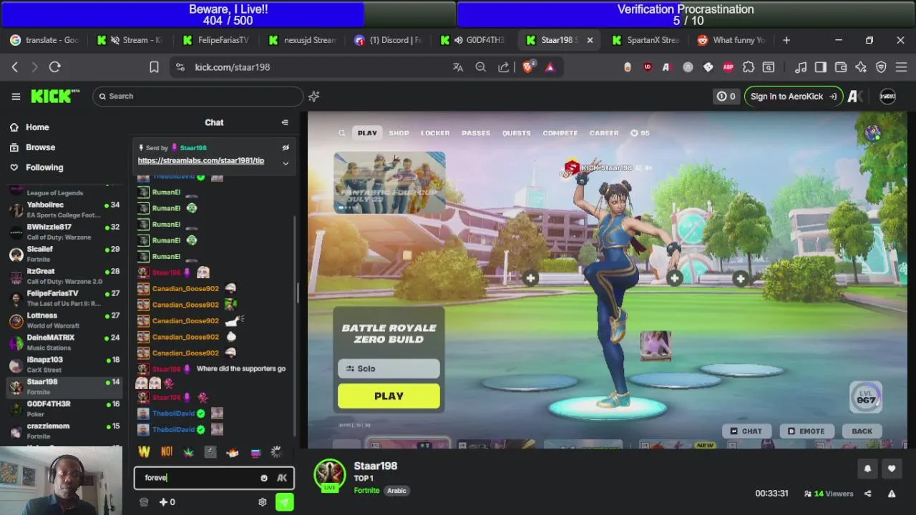Open FelipeFariasTV channel in sidebar
Viewport: 916px width, 515px height.
click(64, 298)
